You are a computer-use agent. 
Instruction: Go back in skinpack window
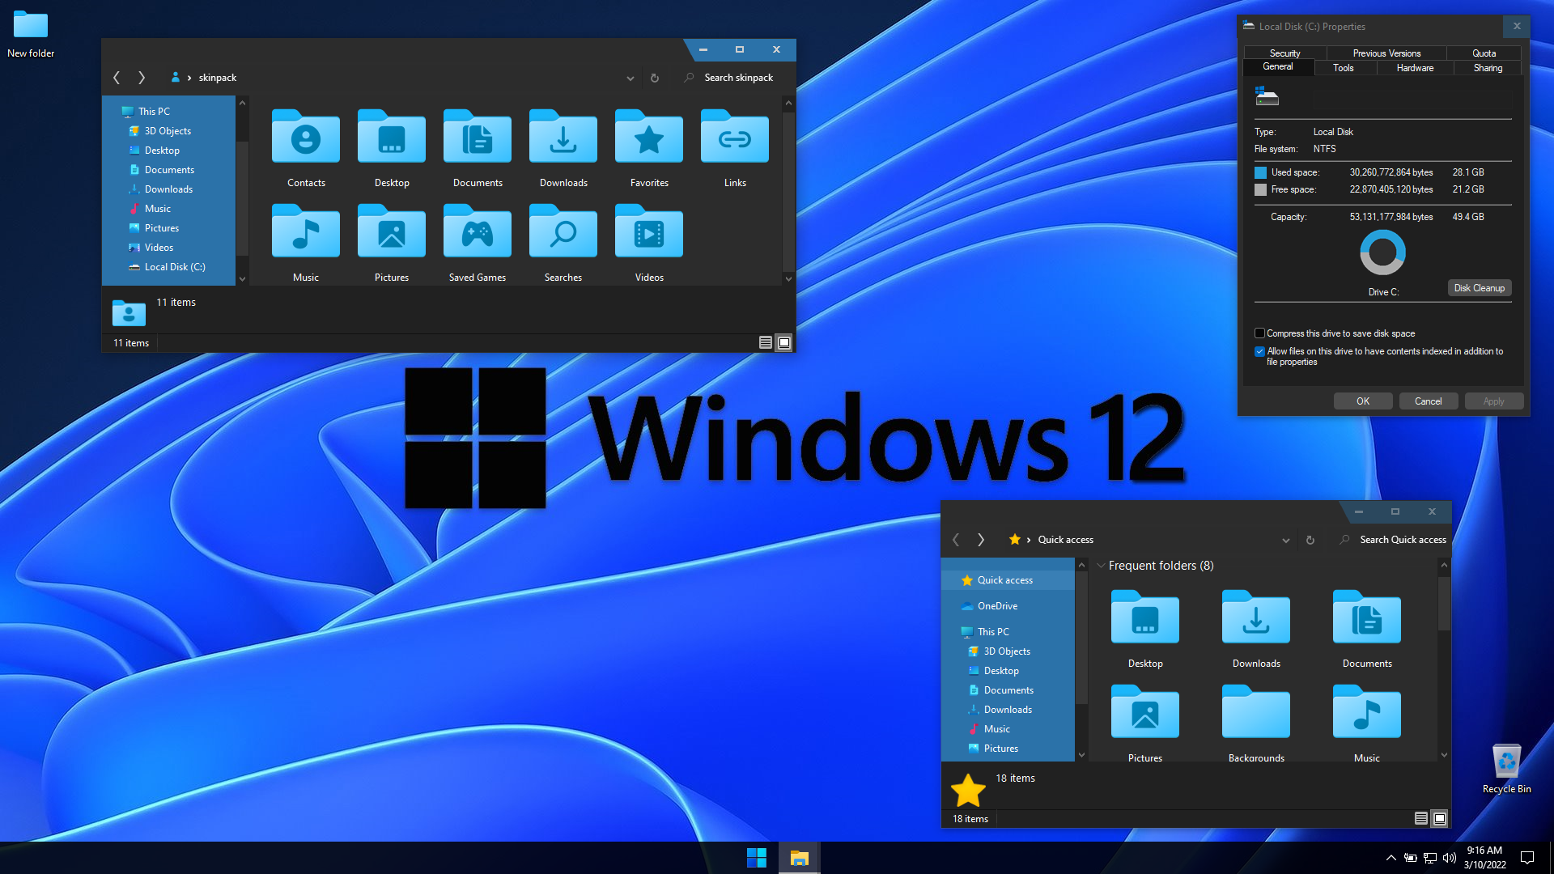[x=117, y=78]
